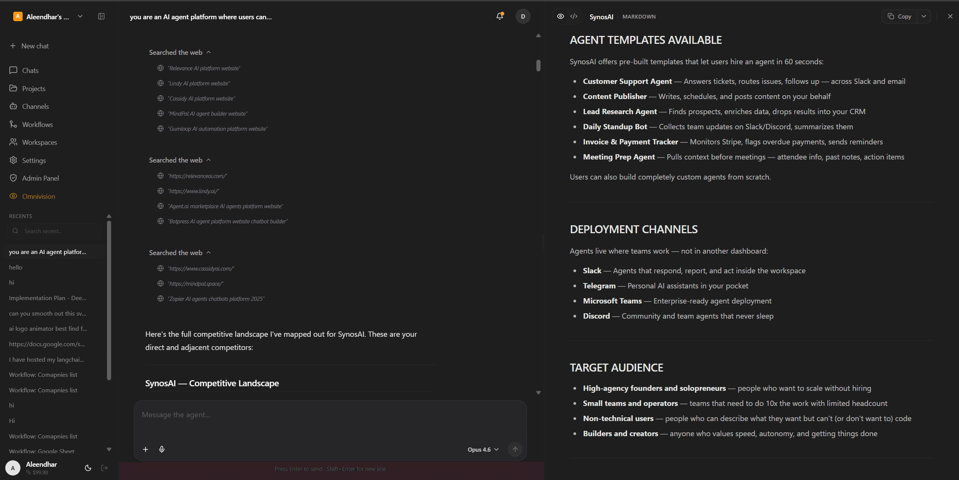Click the D user avatar
Viewport: 959px width, 480px height.
tap(523, 16)
